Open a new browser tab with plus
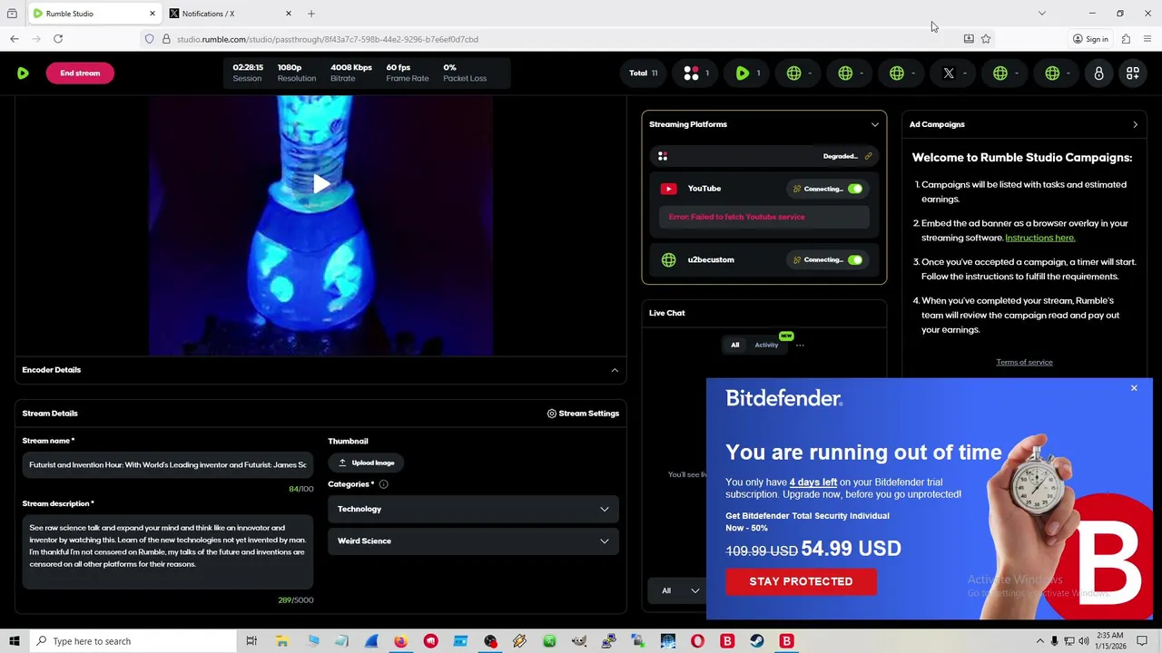The image size is (1162, 653). point(311,14)
